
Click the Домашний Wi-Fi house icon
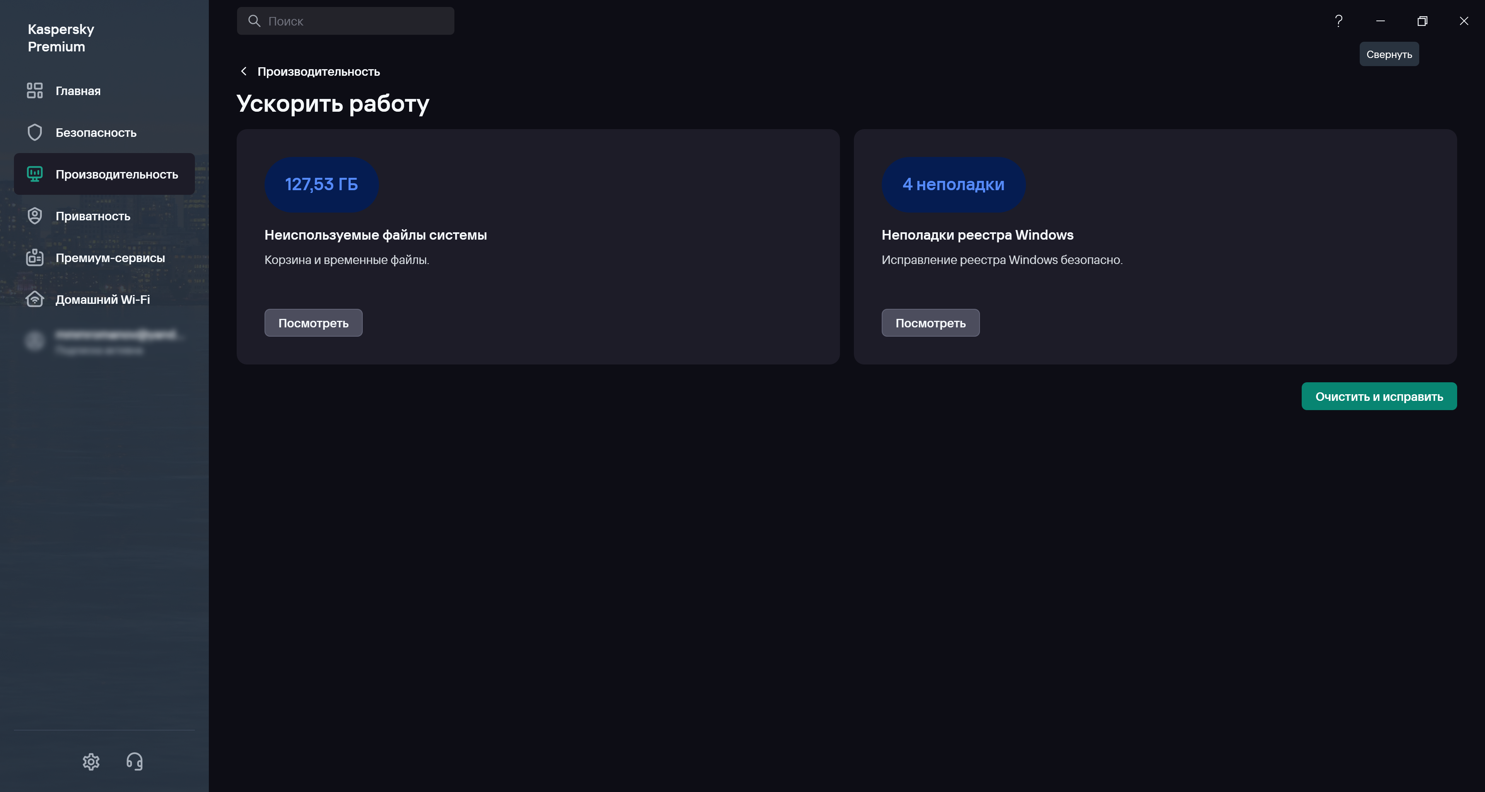(x=34, y=300)
